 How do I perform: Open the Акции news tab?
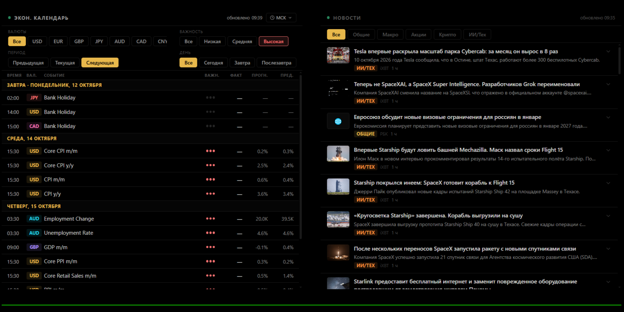point(418,35)
